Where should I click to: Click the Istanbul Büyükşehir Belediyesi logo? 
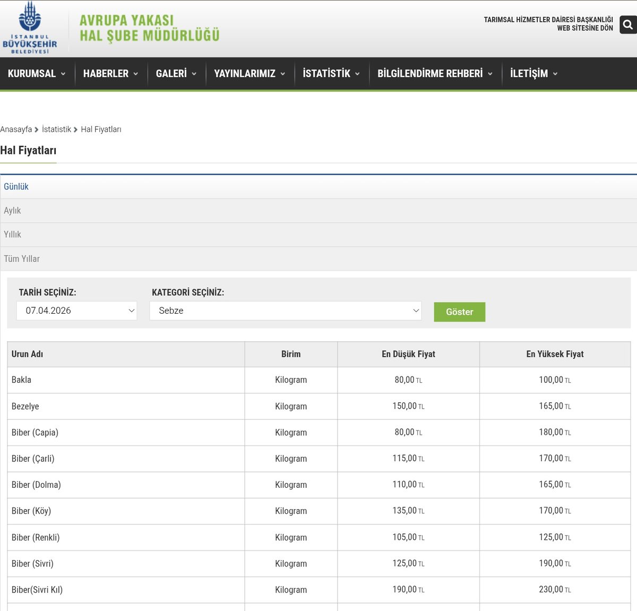pyautogui.click(x=30, y=28)
